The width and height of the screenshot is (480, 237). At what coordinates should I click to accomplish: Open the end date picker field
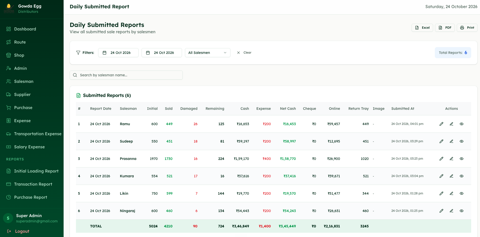click(162, 53)
